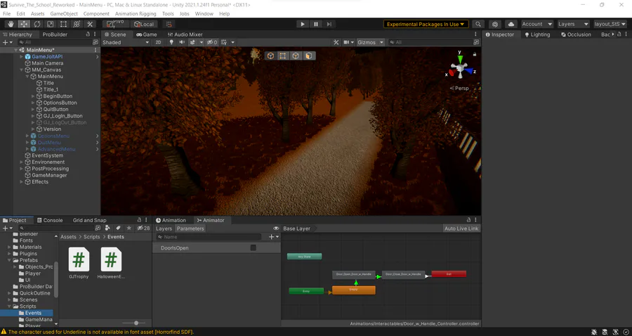Open the custom editor tools
632x336 pixels.
point(90,24)
